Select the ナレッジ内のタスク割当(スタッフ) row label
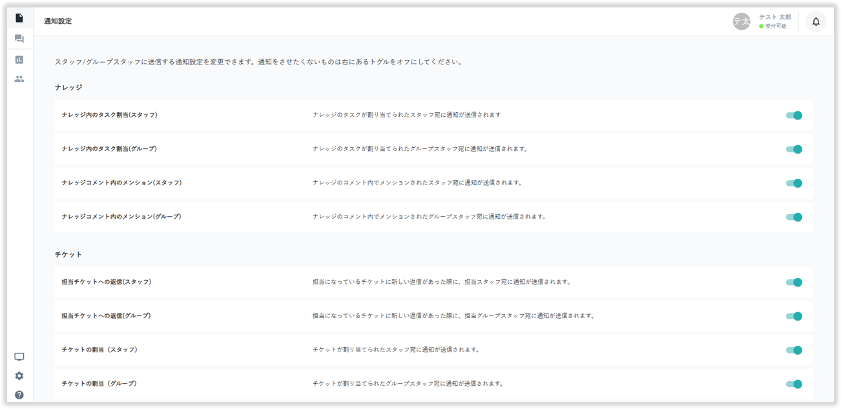Viewport: 841px width, 409px height. click(x=109, y=115)
